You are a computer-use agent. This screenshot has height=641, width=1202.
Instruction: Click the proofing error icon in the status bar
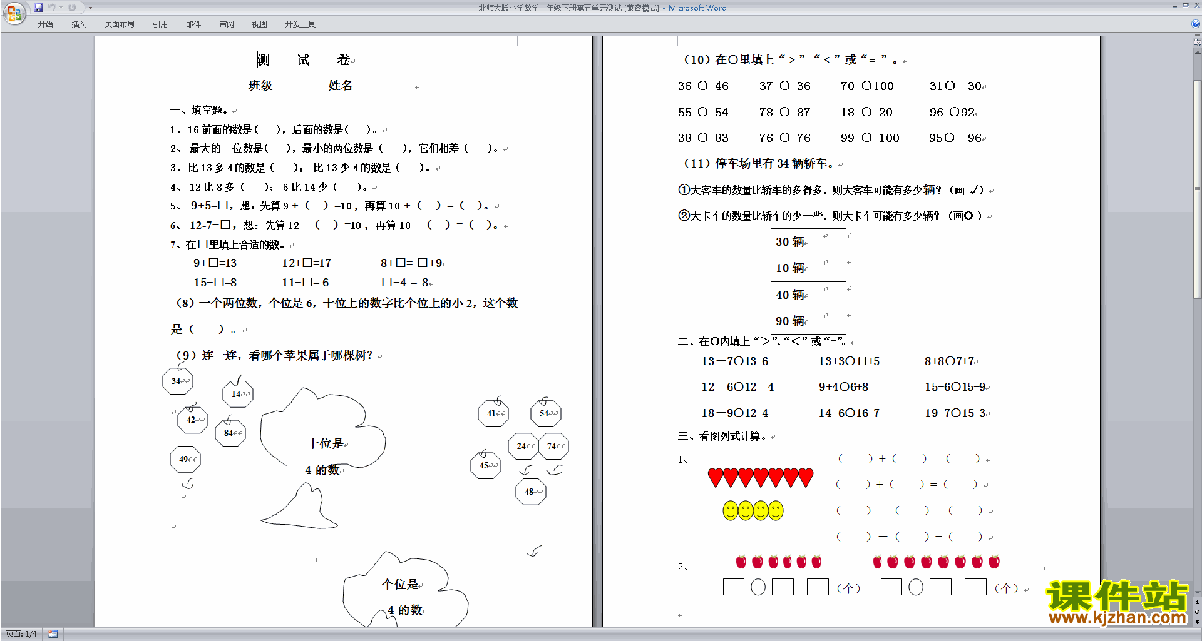53,634
